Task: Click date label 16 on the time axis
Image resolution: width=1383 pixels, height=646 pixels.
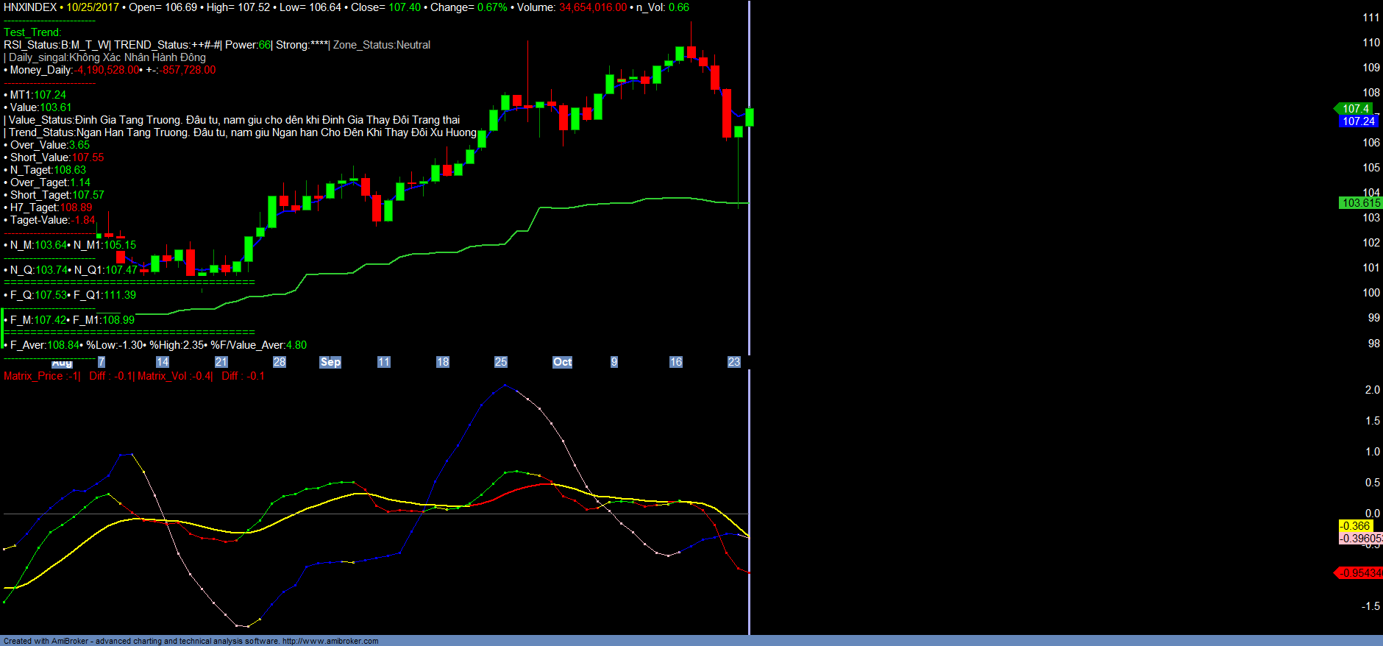Action: tap(675, 362)
